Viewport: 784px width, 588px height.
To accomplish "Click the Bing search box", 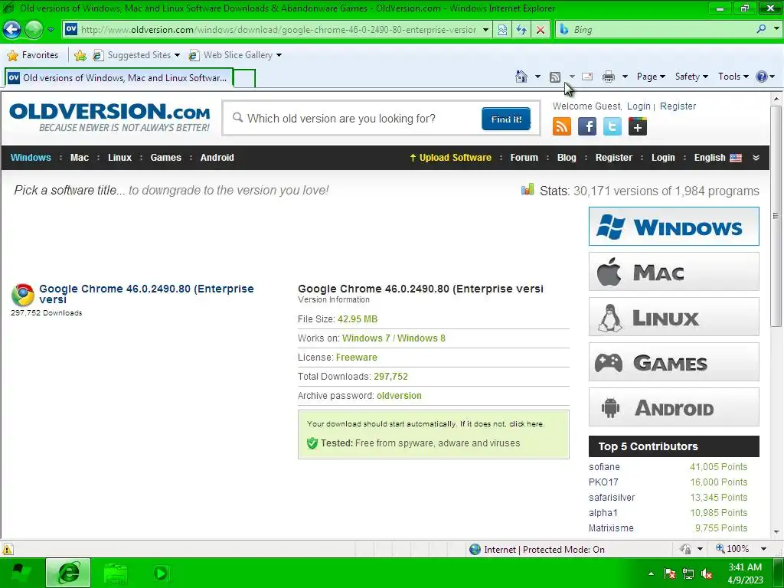I will pos(660,30).
